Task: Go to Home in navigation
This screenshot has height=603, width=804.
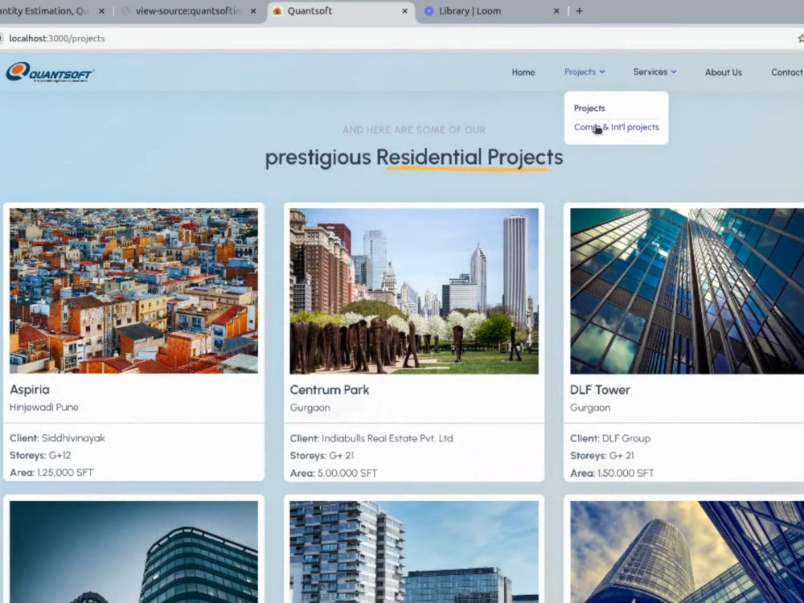Action: [523, 72]
